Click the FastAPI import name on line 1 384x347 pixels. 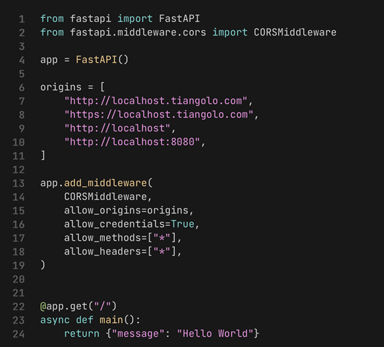179,19
